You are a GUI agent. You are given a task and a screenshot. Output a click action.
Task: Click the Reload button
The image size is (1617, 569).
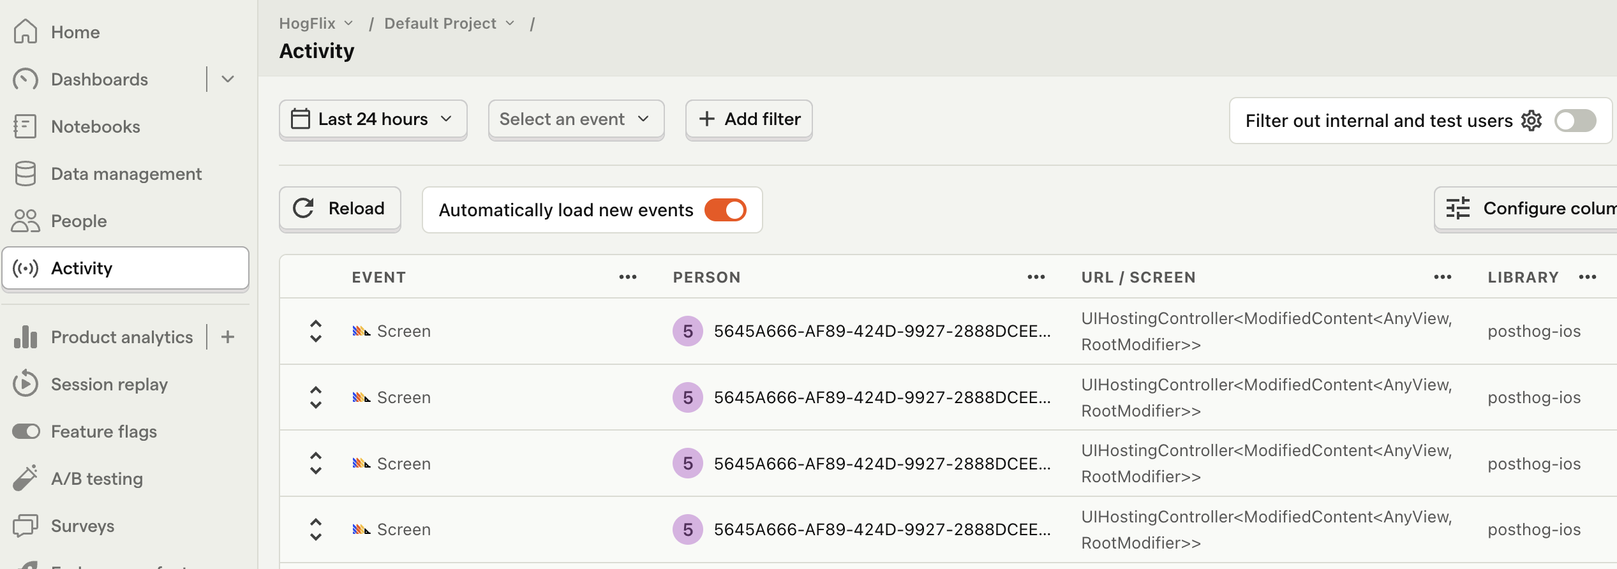coord(339,209)
